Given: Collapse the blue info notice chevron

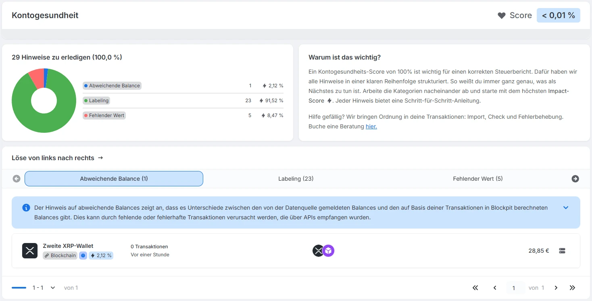Looking at the screenshot, I should tap(566, 208).
